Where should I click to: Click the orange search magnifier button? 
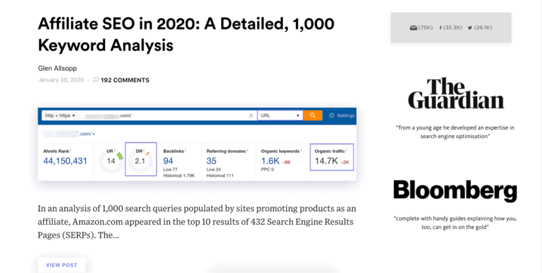(x=313, y=115)
